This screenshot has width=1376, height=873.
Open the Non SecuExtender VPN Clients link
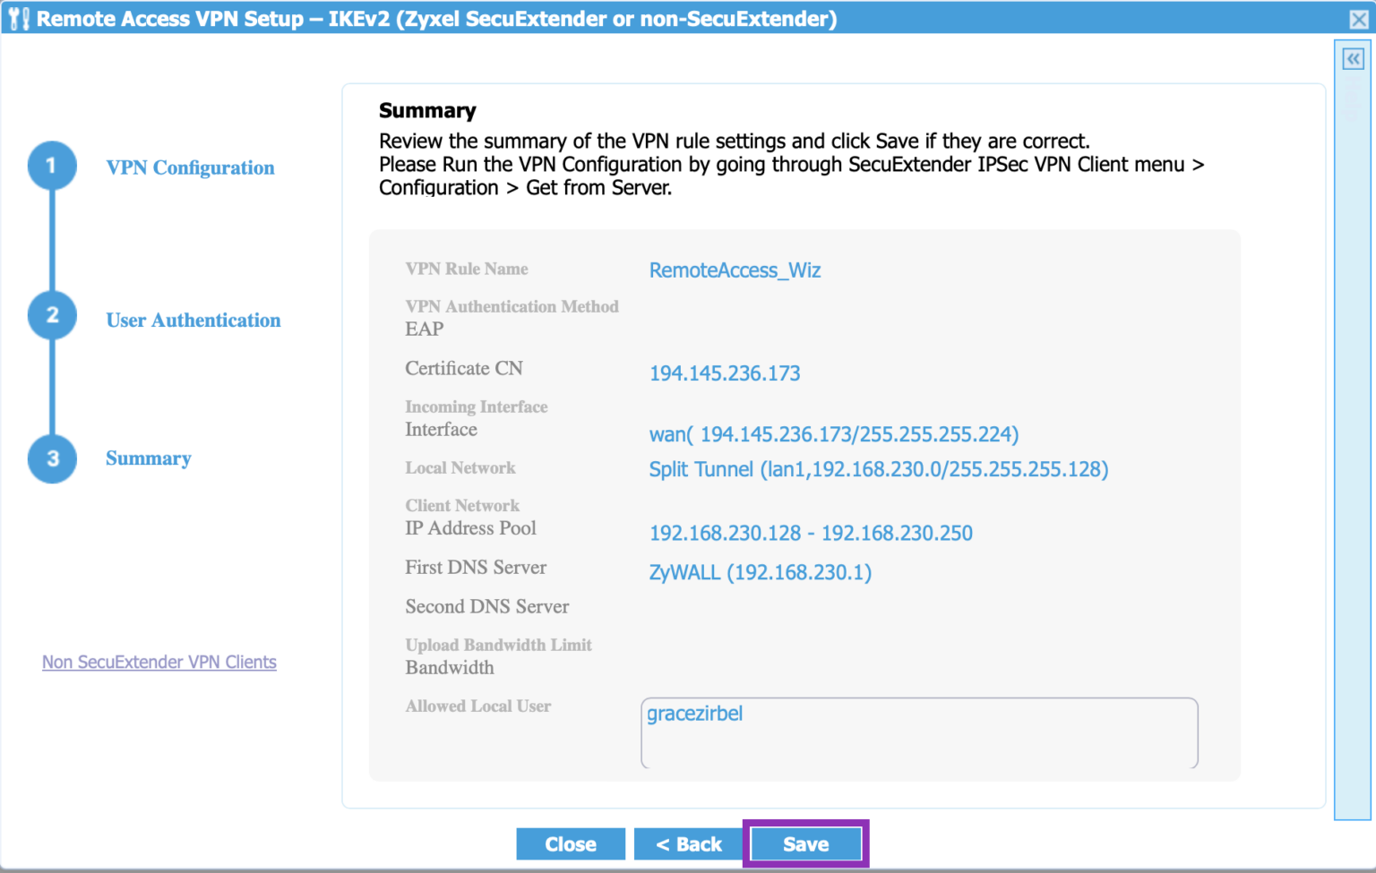159,662
